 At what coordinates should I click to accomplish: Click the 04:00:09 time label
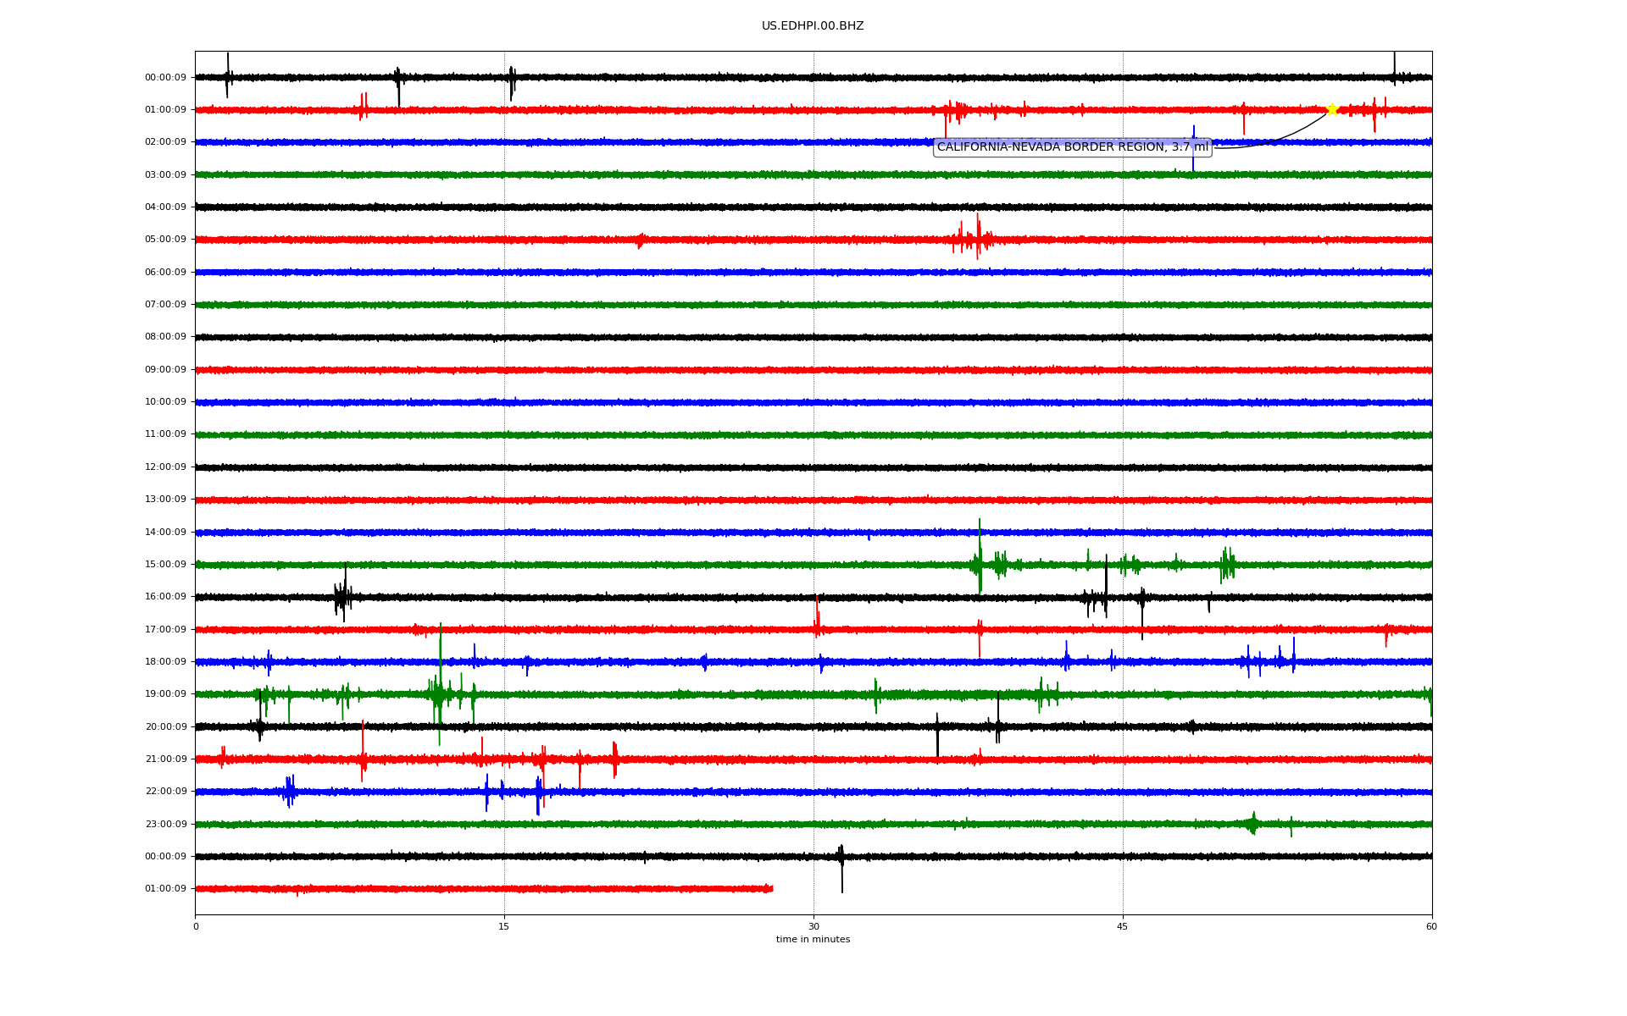tap(165, 207)
